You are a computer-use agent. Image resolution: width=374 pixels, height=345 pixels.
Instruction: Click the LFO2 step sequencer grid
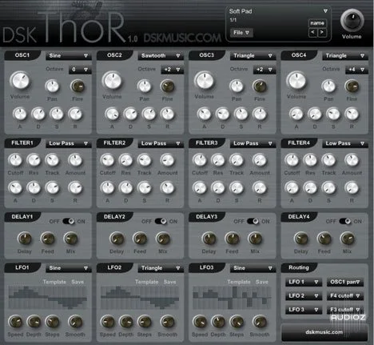coord(140,298)
